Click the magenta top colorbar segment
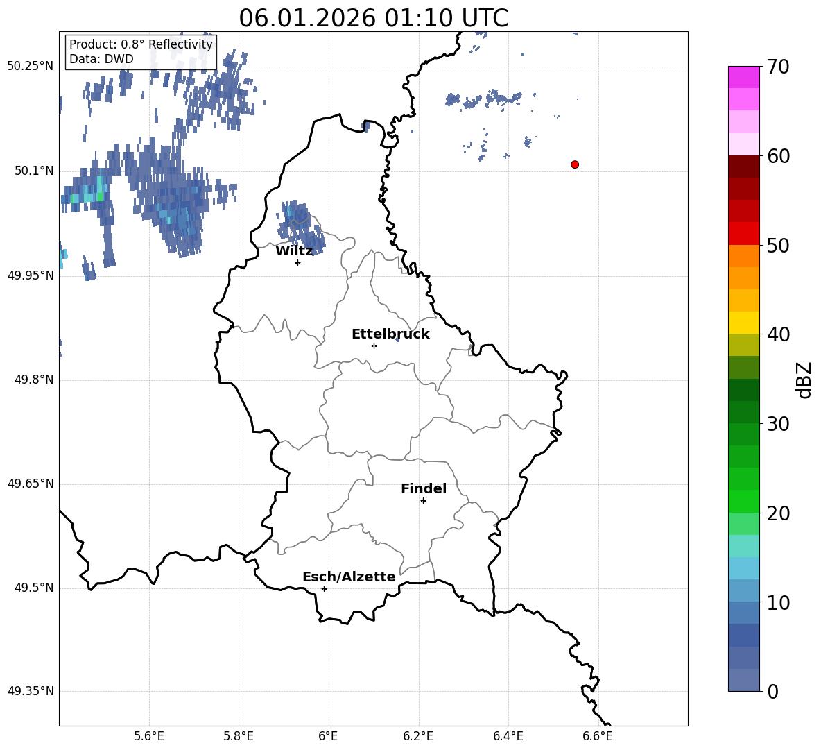Screen dimensions: 821x750 (x=743, y=77)
